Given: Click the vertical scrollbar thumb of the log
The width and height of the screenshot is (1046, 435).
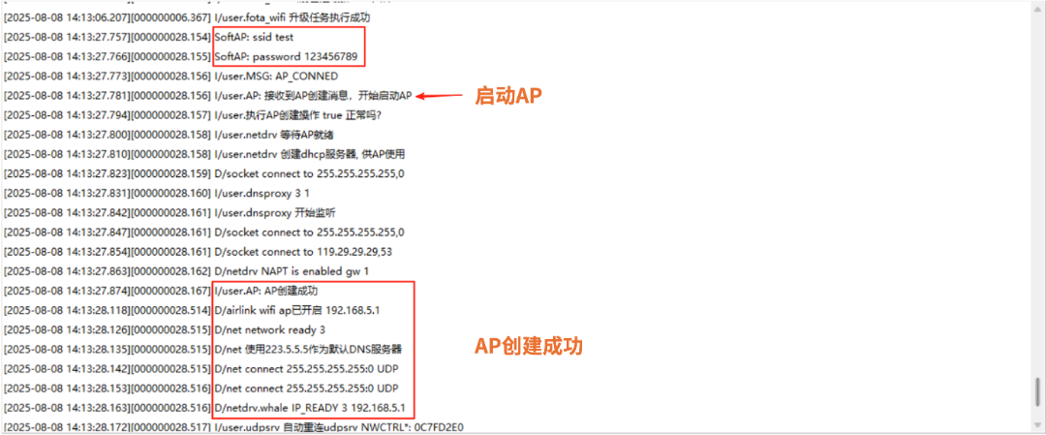Looking at the screenshot, I should coord(1036,391).
